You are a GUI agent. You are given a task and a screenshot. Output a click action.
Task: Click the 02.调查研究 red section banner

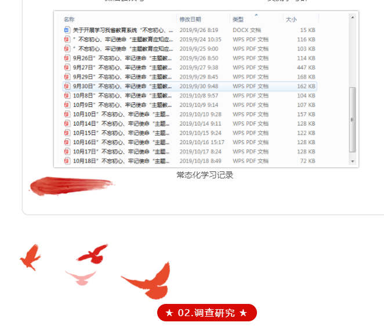pyautogui.click(x=207, y=313)
